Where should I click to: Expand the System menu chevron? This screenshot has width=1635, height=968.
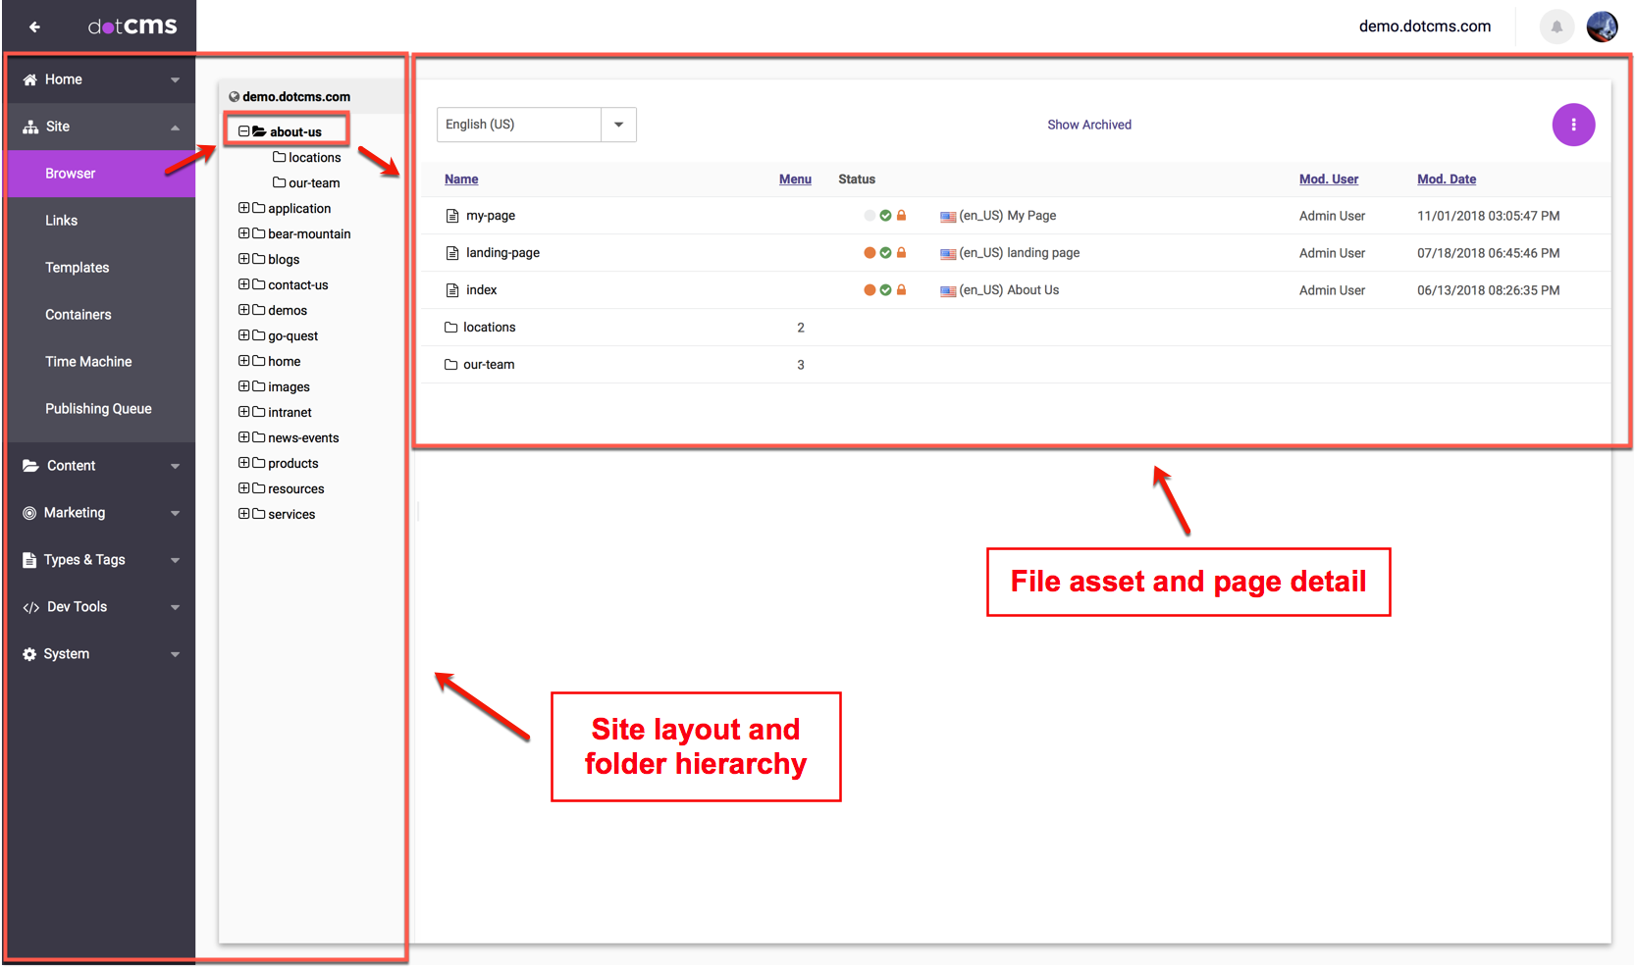pyautogui.click(x=175, y=655)
